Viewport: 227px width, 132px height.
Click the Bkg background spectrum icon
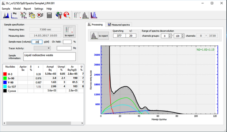tap(14, 15)
